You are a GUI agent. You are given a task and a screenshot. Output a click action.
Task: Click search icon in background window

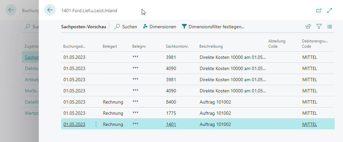point(27,27)
